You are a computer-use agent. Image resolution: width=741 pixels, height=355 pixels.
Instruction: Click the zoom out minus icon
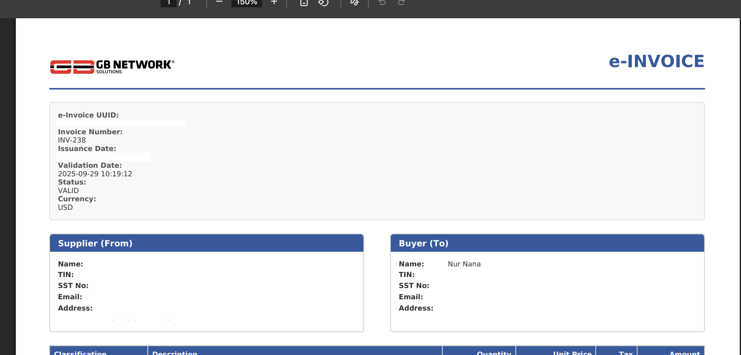point(219,2)
